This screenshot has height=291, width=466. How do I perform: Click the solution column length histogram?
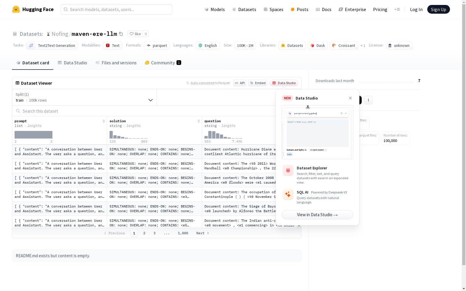tap(128, 135)
